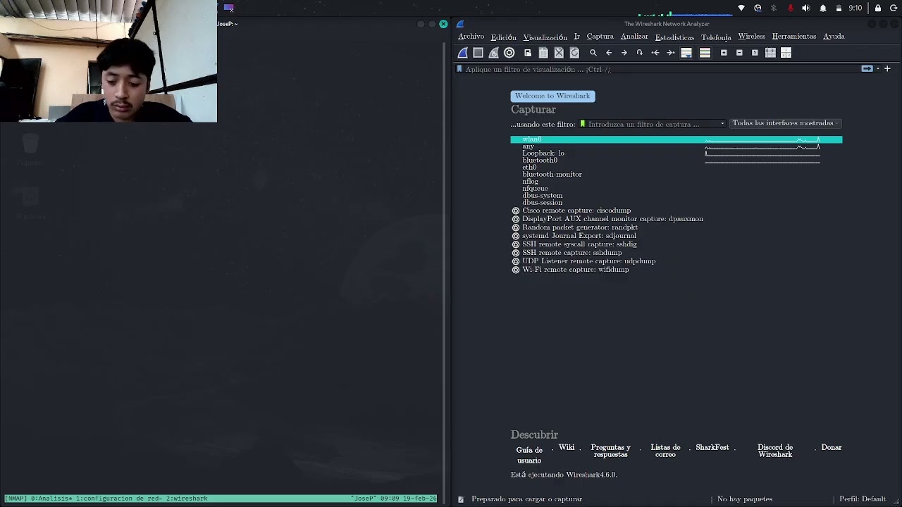The width and height of the screenshot is (902, 507).
Task: Click the stop capture square icon
Action: tap(478, 53)
